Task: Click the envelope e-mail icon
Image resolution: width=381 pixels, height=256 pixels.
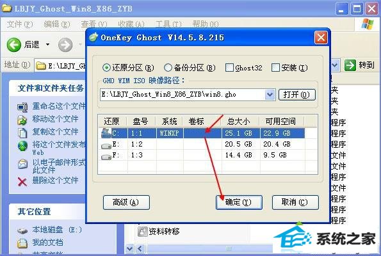Action: click(22, 164)
